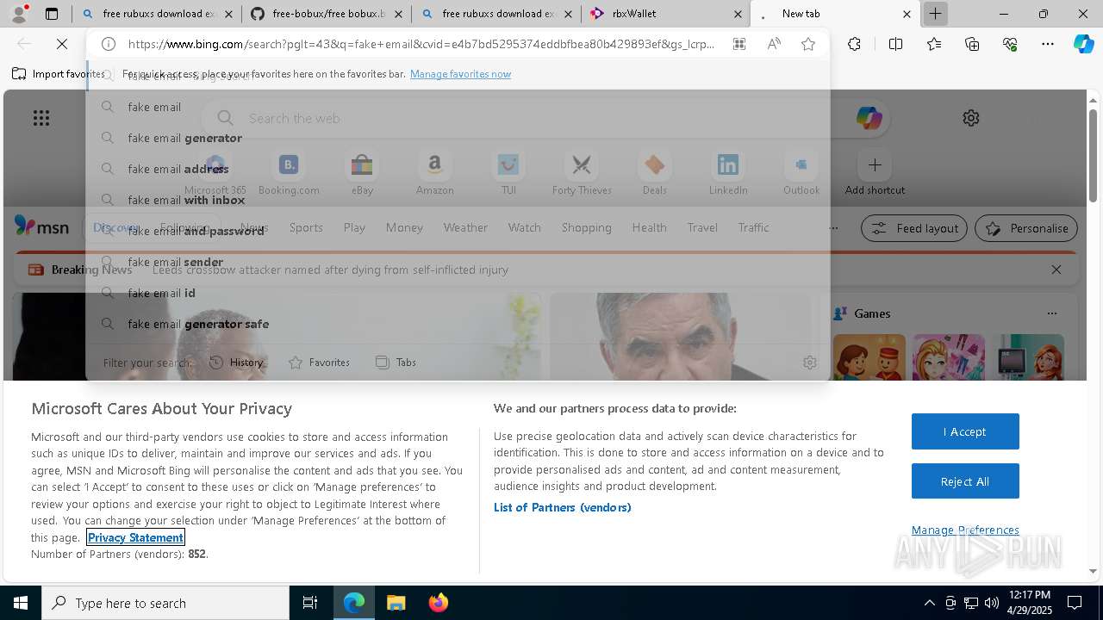Screen dimensions: 1103x620
Task: Open the Windows Start menu
Action: coord(21,603)
